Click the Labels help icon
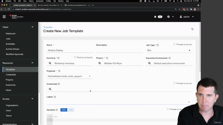This screenshot has width=223, height=125. coord(55,97)
